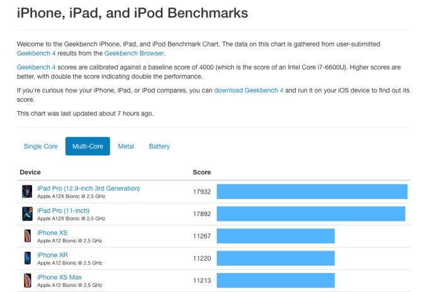Switch to the Battery tab
The width and height of the screenshot is (428, 292).
coord(159,146)
